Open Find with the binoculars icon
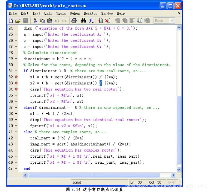This screenshot has width=210, height=192. pyautogui.click(x=84, y=21)
